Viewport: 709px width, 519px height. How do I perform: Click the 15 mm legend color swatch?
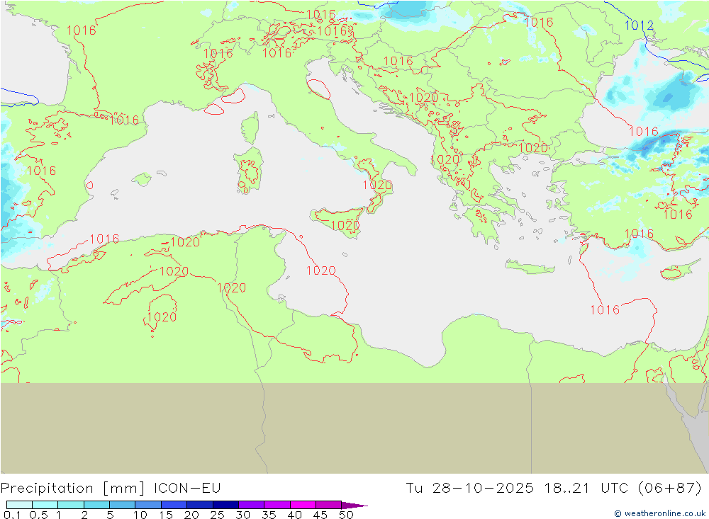(x=174, y=505)
